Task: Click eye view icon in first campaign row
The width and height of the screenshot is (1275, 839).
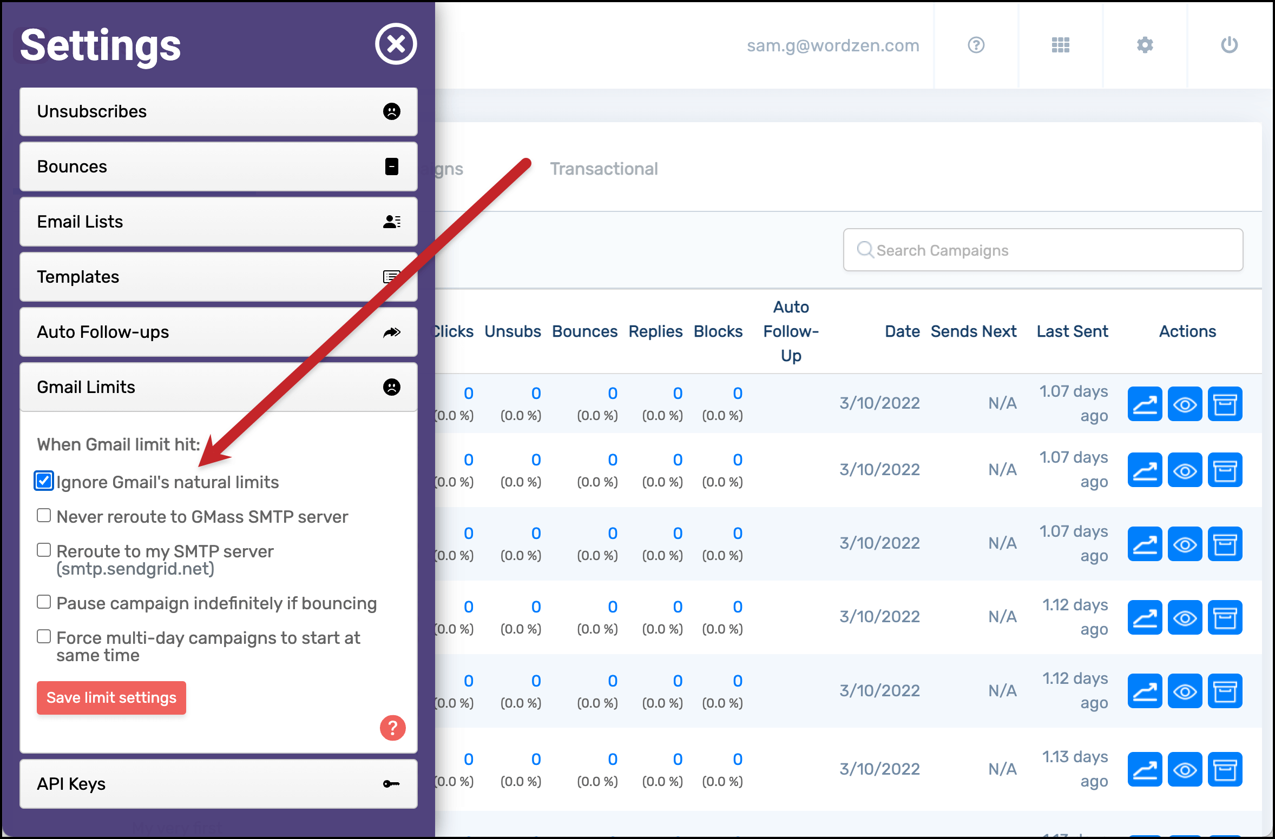Action: click(1185, 404)
